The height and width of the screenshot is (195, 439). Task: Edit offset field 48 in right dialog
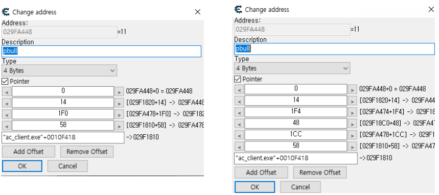pos(296,123)
